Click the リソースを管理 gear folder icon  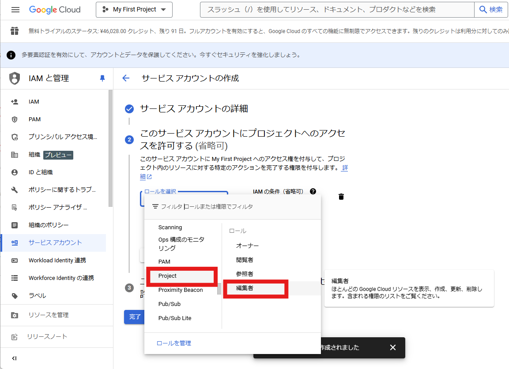click(15, 315)
